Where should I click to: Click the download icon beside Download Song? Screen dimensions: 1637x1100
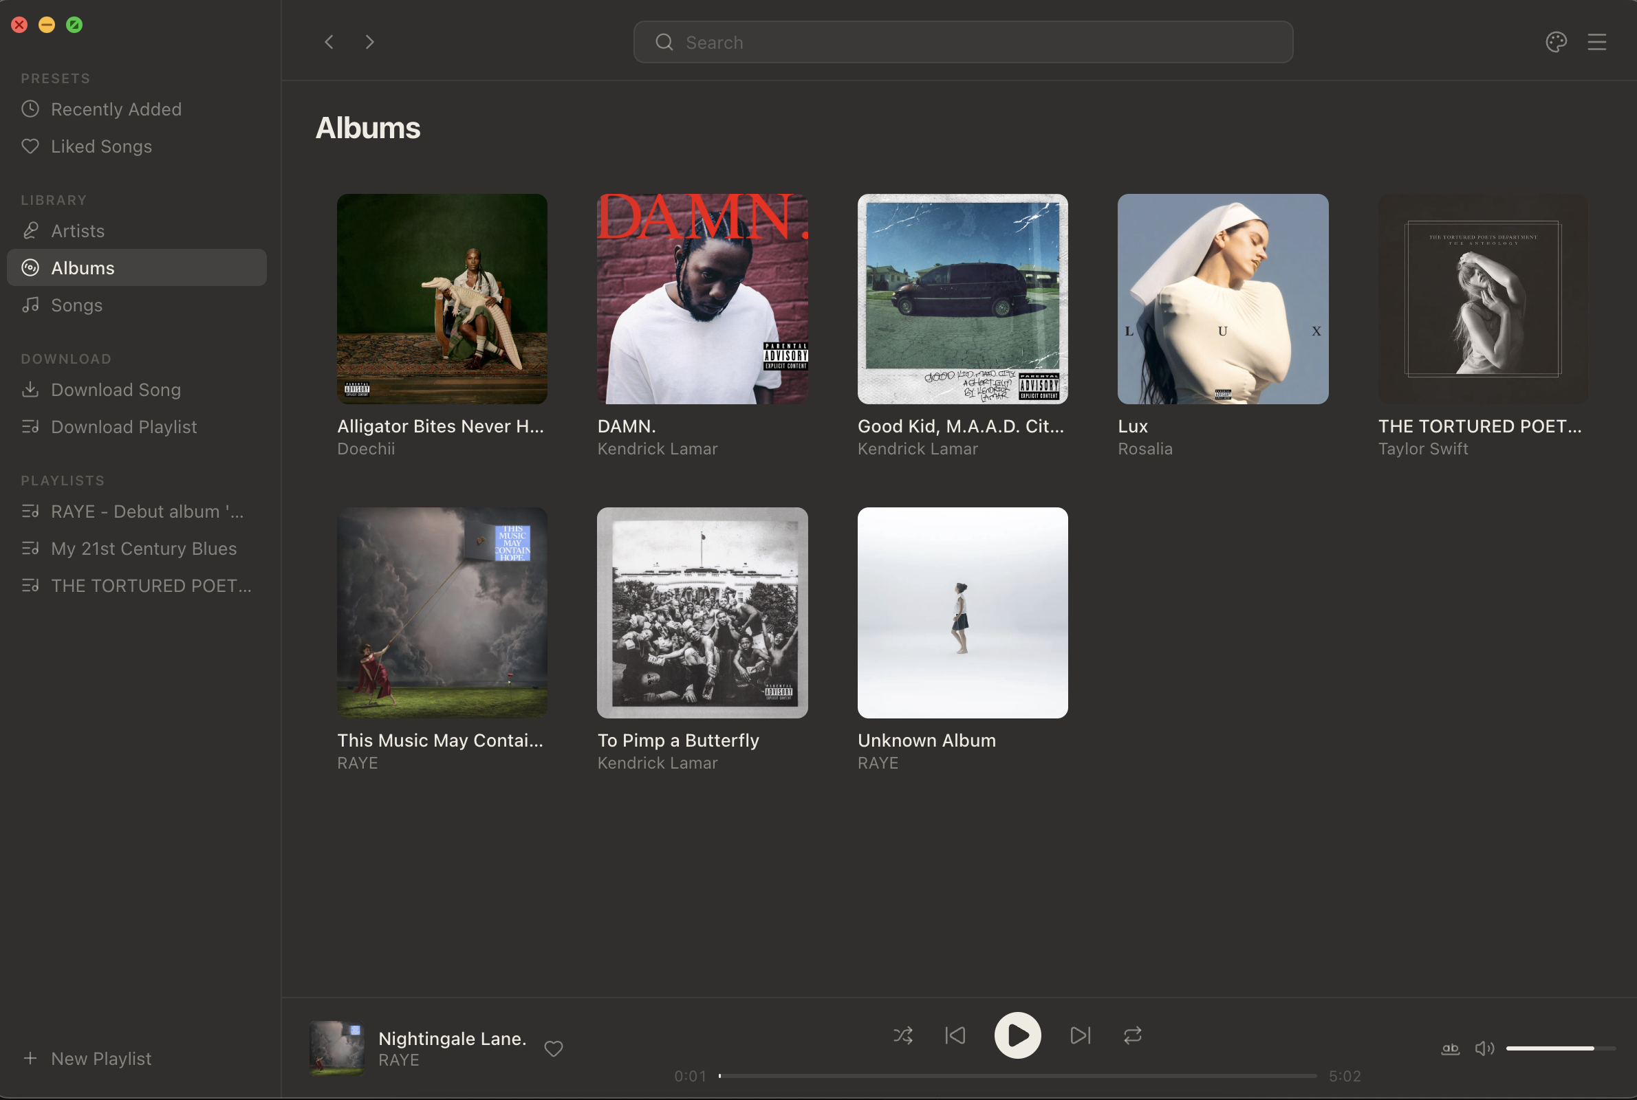tap(30, 388)
